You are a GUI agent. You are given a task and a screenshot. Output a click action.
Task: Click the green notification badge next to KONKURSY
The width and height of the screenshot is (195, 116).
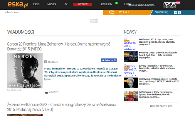point(116,3)
